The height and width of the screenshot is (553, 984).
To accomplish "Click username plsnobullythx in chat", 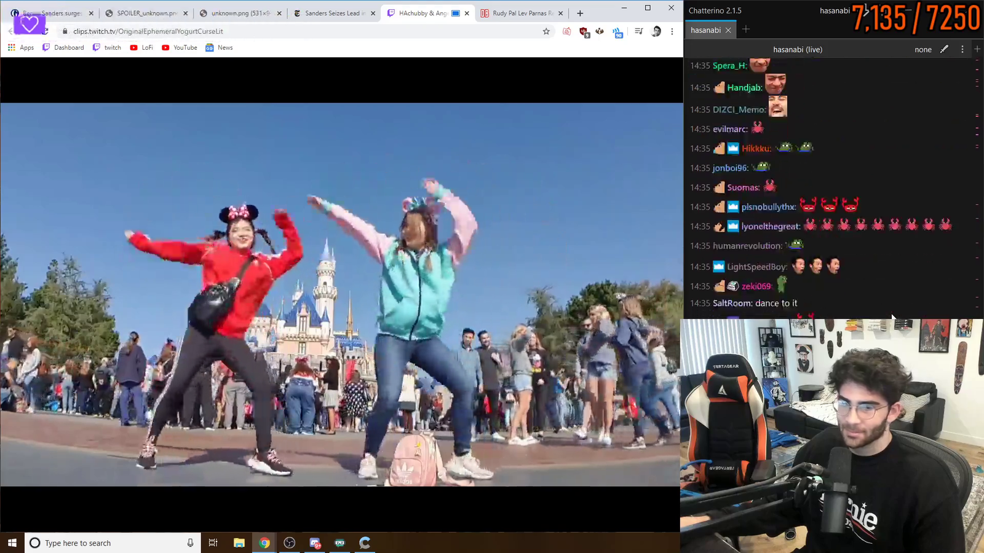I will point(769,207).
